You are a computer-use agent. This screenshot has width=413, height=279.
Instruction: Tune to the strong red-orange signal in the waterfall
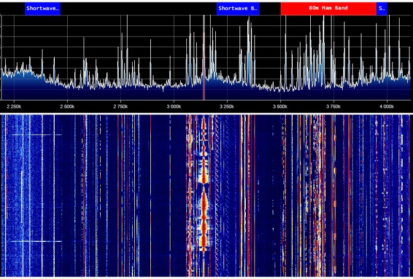[203, 184]
